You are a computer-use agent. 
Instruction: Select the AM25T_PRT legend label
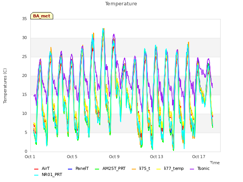click(x=114, y=168)
